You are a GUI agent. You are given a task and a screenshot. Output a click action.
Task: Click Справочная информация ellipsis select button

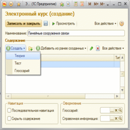tap(112, 118)
